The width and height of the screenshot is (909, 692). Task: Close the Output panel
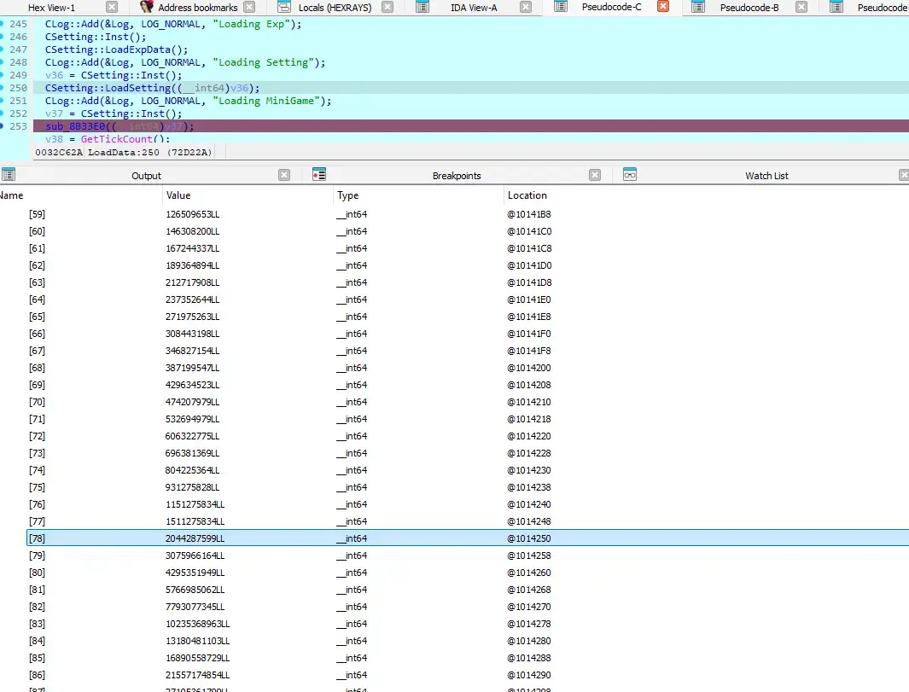pyautogui.click(x=284, y=175)
